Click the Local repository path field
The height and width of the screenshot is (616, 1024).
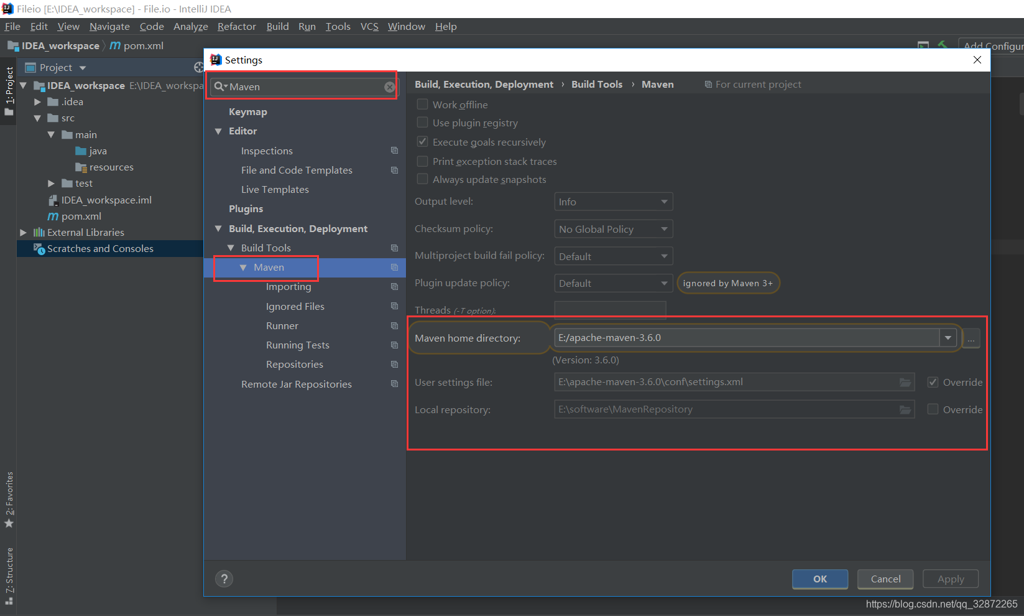[x=734, y=409]
